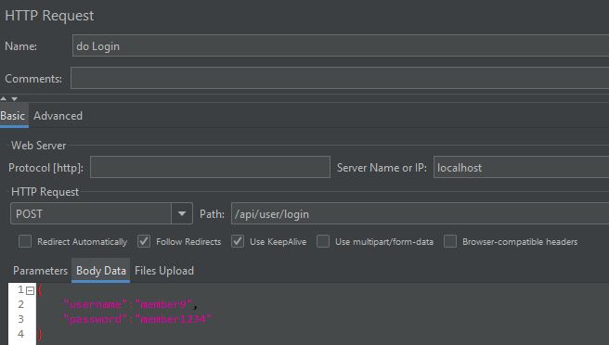The image size is (609, 345).
Task: Switch to the Advanced tab
Action: pos(58,116)
